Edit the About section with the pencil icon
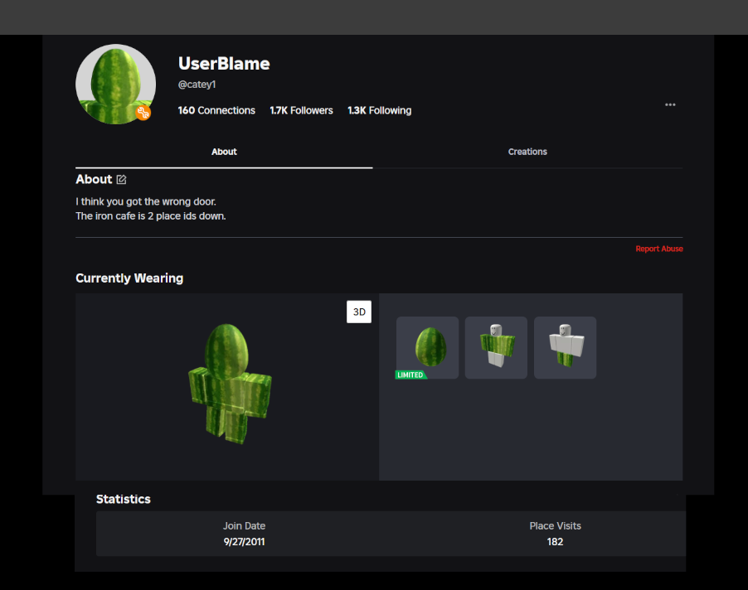This screenshot has width=748, height=590. [x=122, y=180]
